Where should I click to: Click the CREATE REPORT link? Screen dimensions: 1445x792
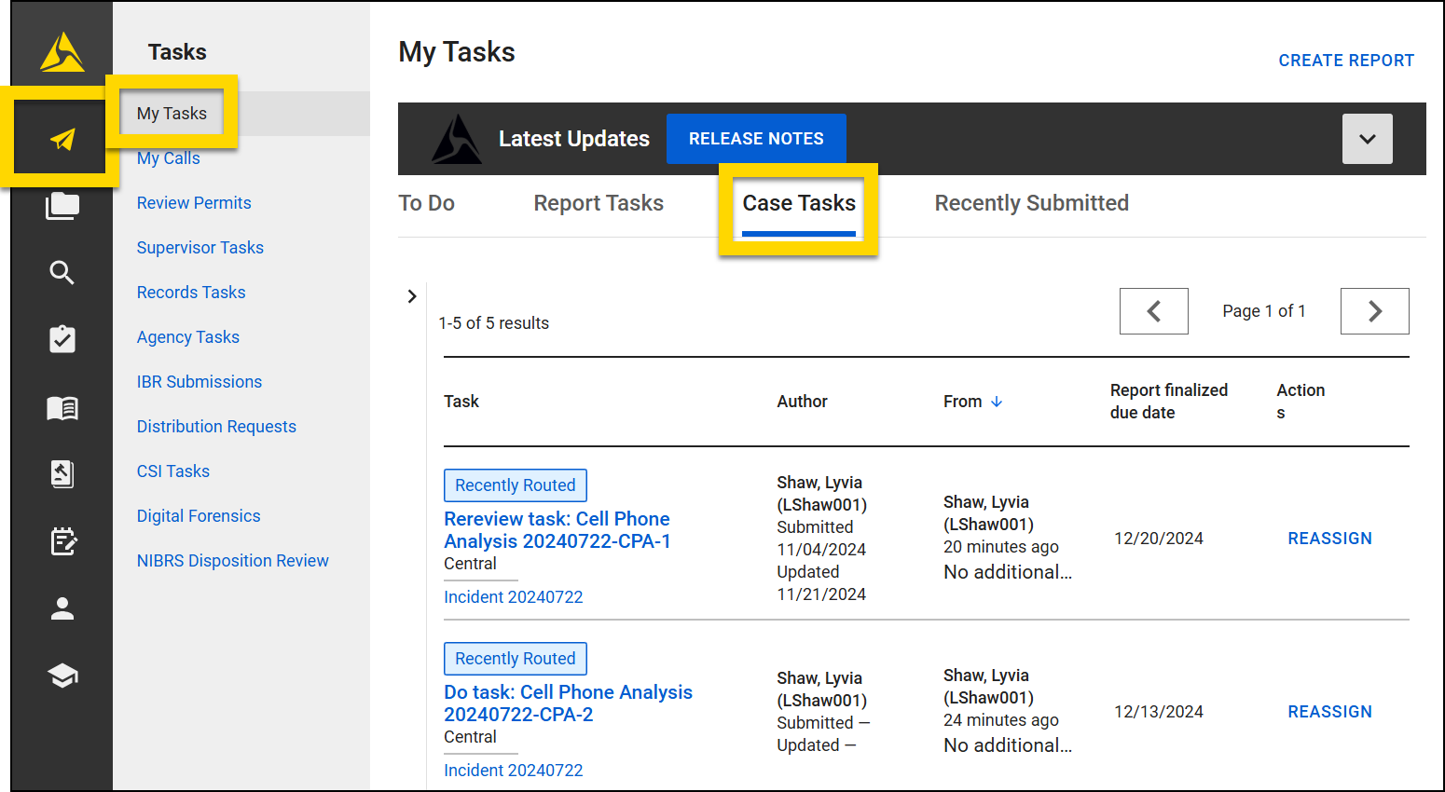pyautogui.click(x=1346, y=60)
